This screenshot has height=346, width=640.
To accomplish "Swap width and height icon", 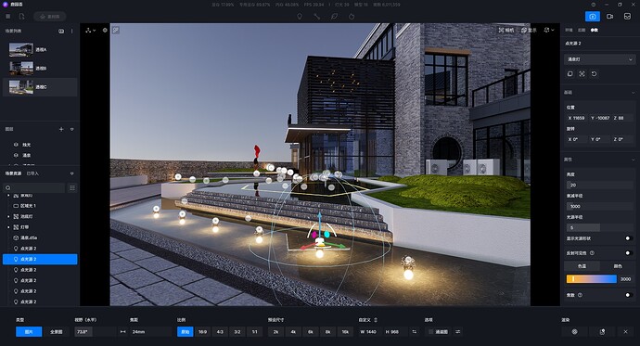I will point(415,332).
